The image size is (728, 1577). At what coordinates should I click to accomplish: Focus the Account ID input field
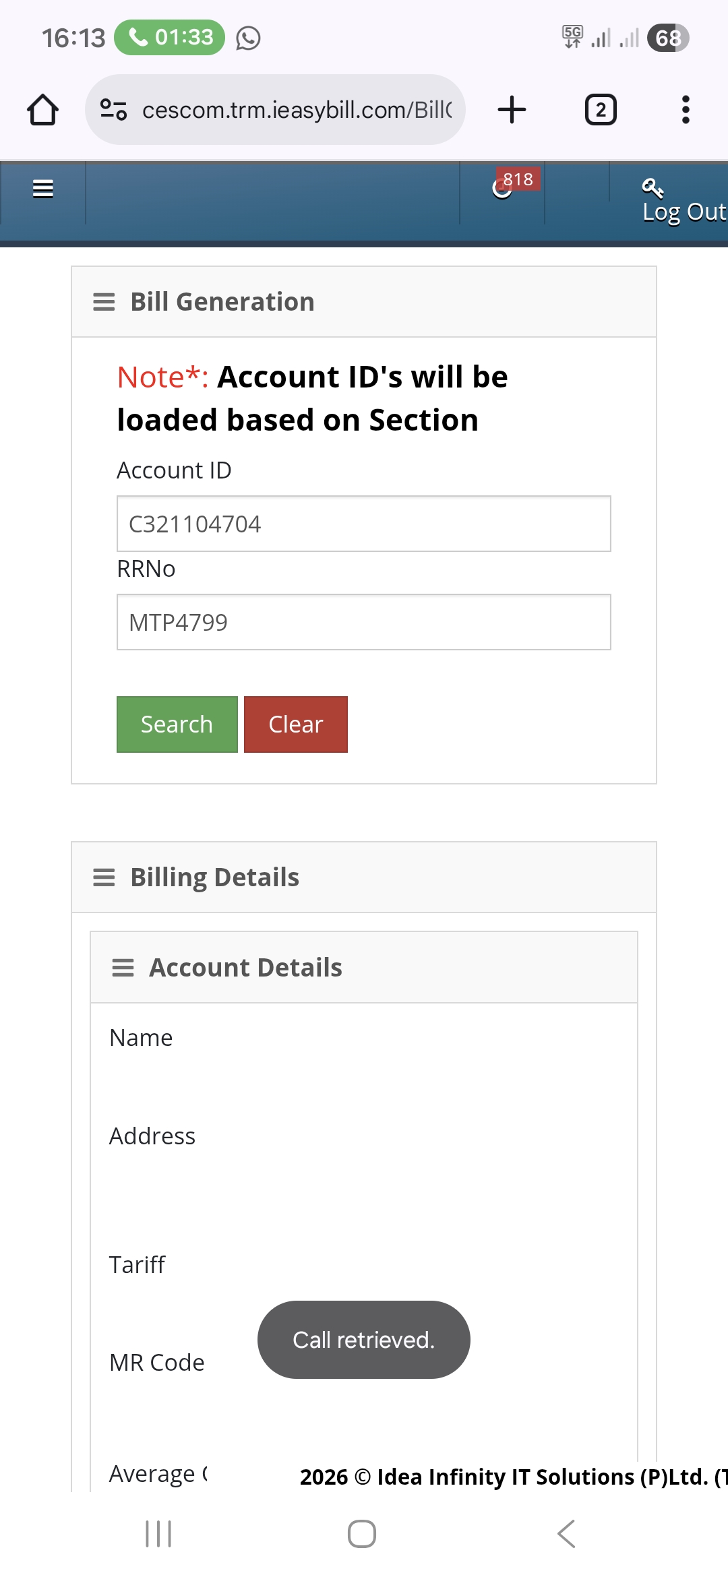coord(364,524)
